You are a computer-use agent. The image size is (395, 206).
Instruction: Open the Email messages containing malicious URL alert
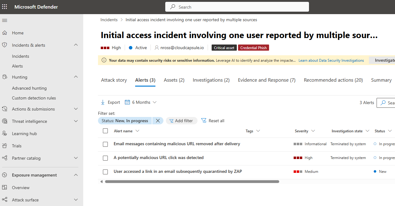pyautogui.click(x=177, y=144)
